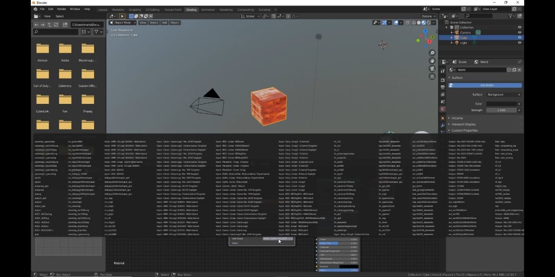Viewport: 555px width, 277px height.
Task: Select the World tab in properties header
Action: click(481, 62)
